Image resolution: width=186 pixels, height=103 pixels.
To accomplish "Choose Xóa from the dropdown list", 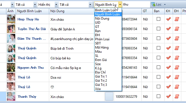I will coord(108,89).
